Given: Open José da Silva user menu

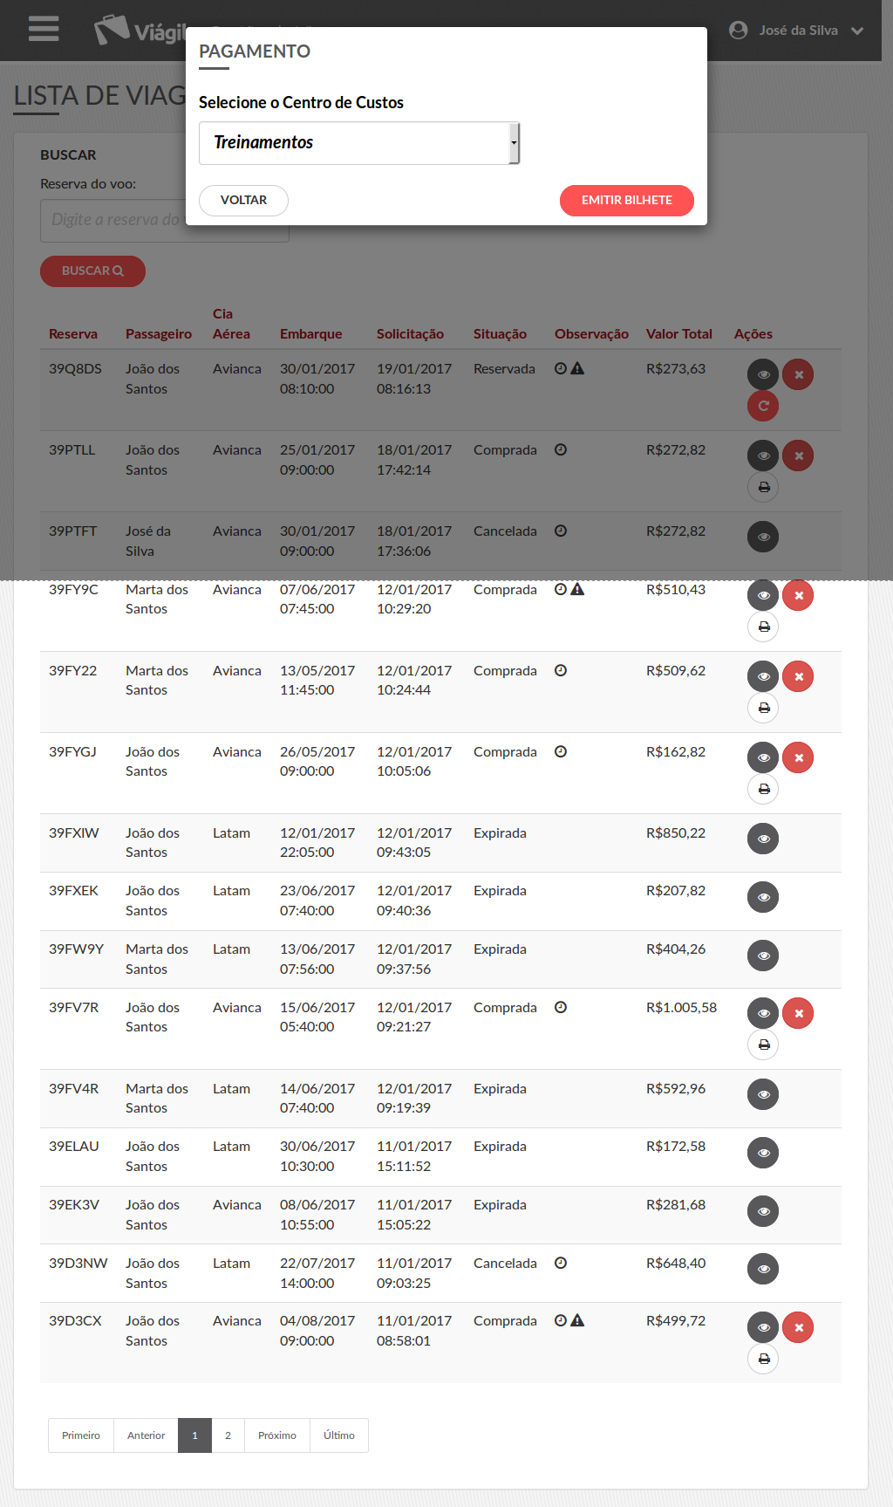Looking at the screenshot, I should (796, 31).
